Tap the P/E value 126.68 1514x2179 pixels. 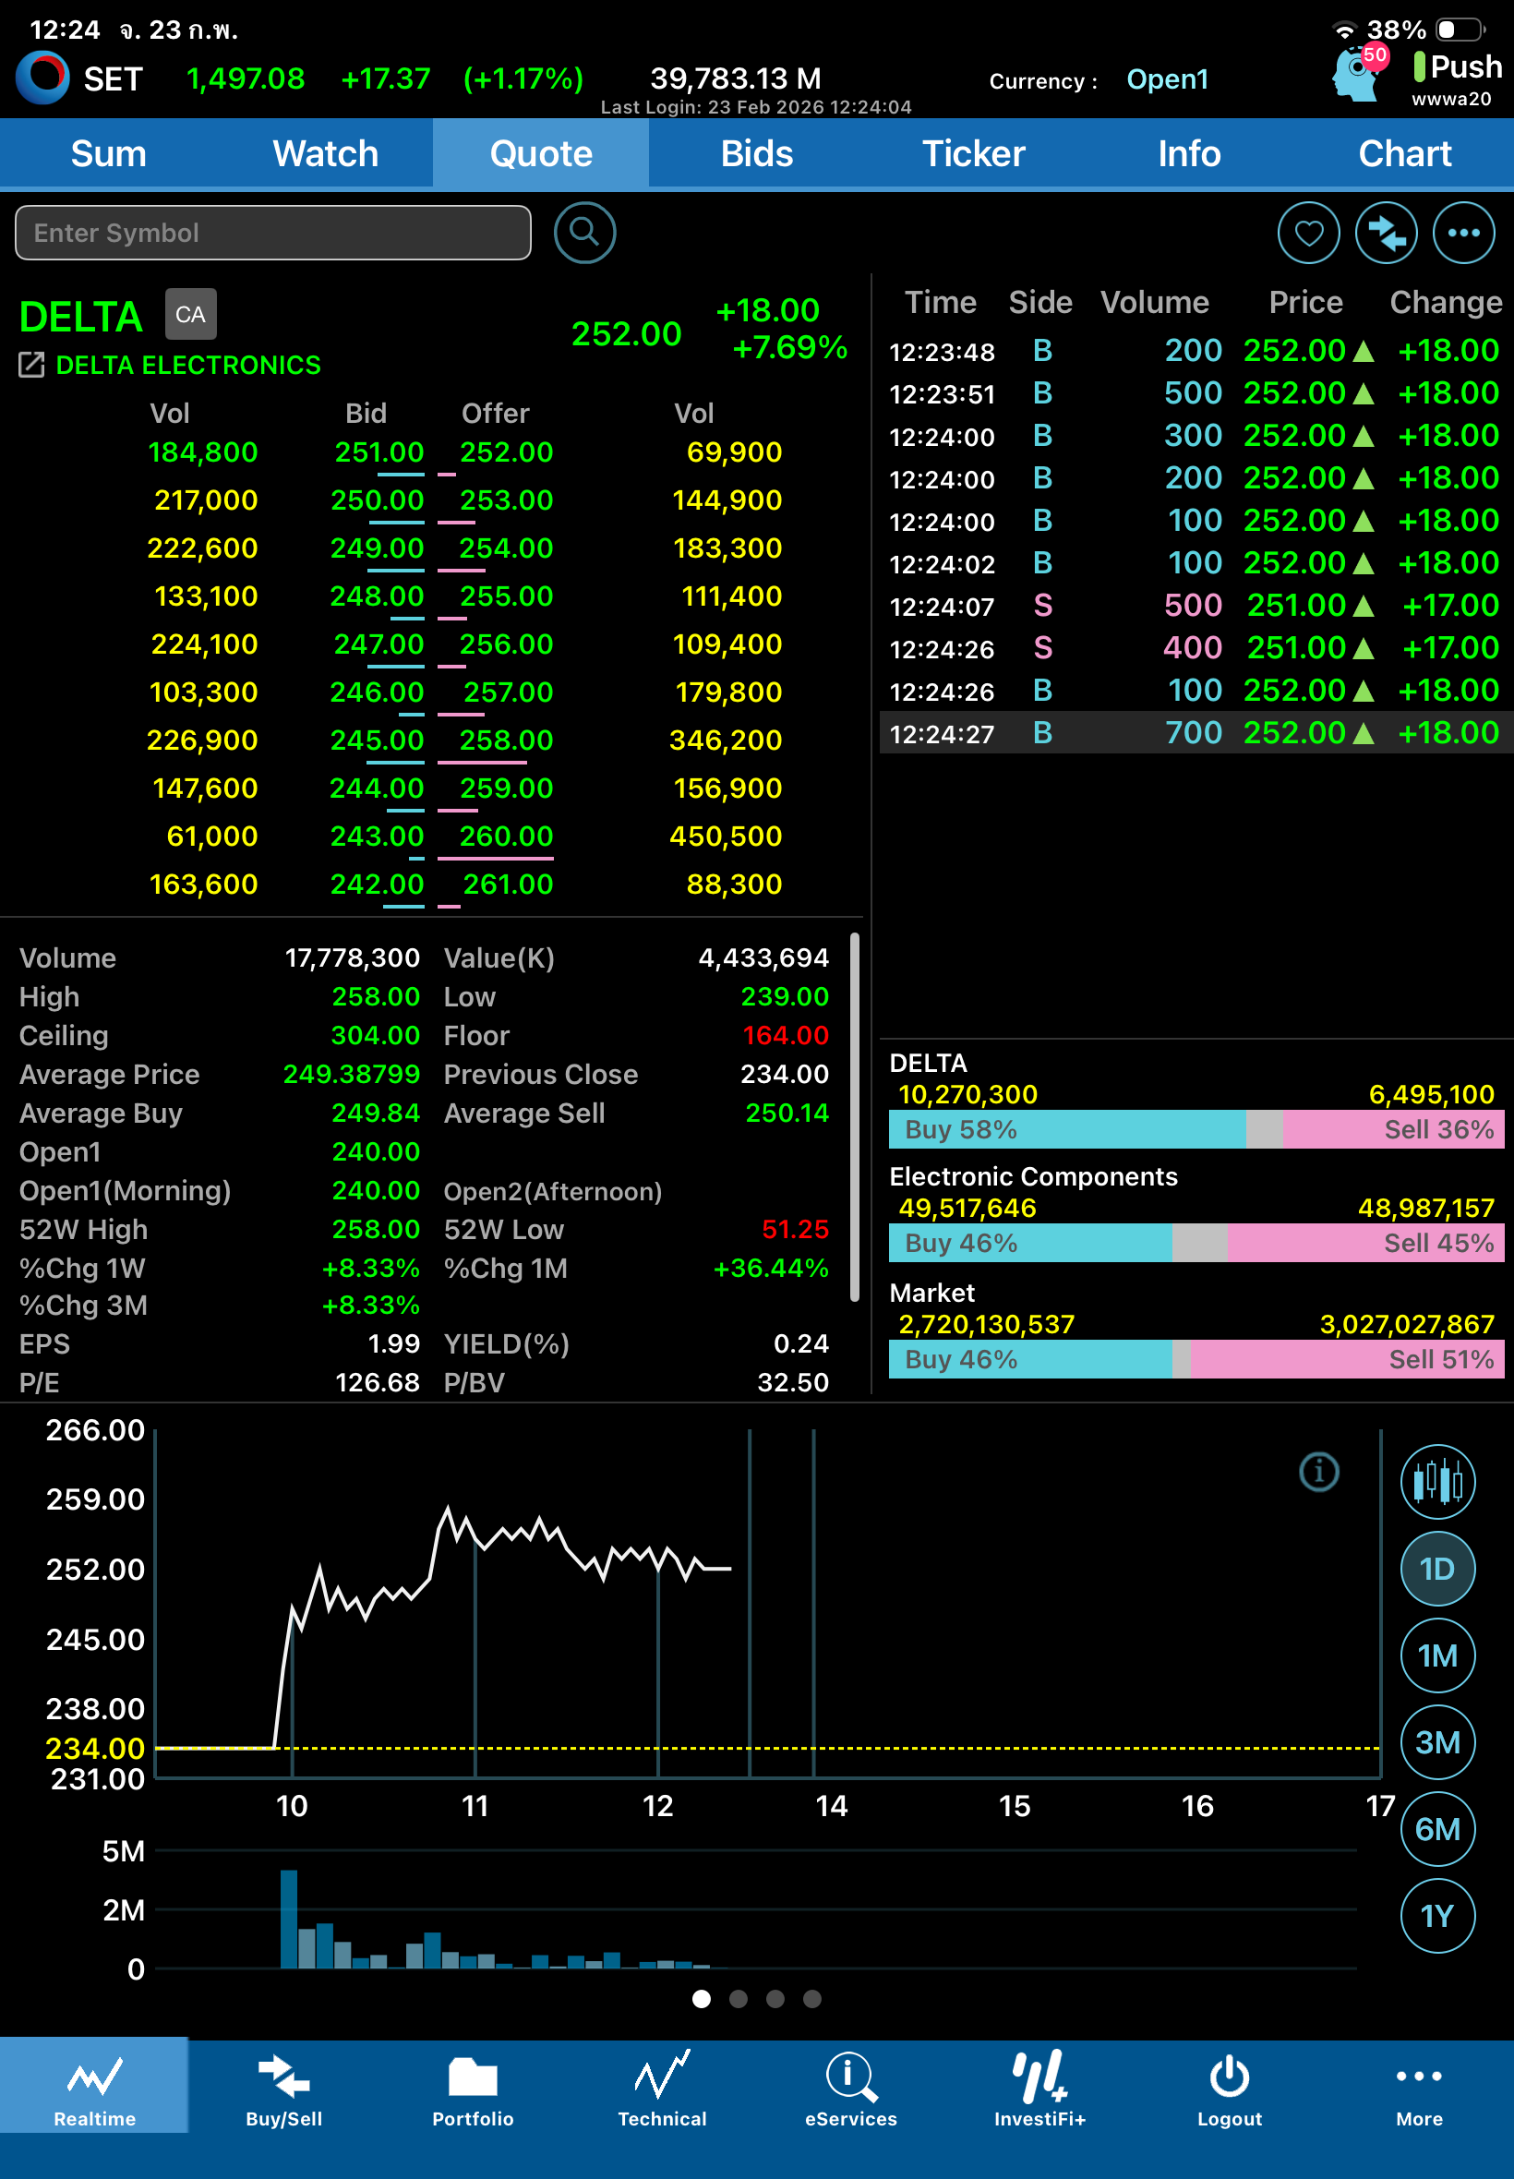tap(377, 1382)
